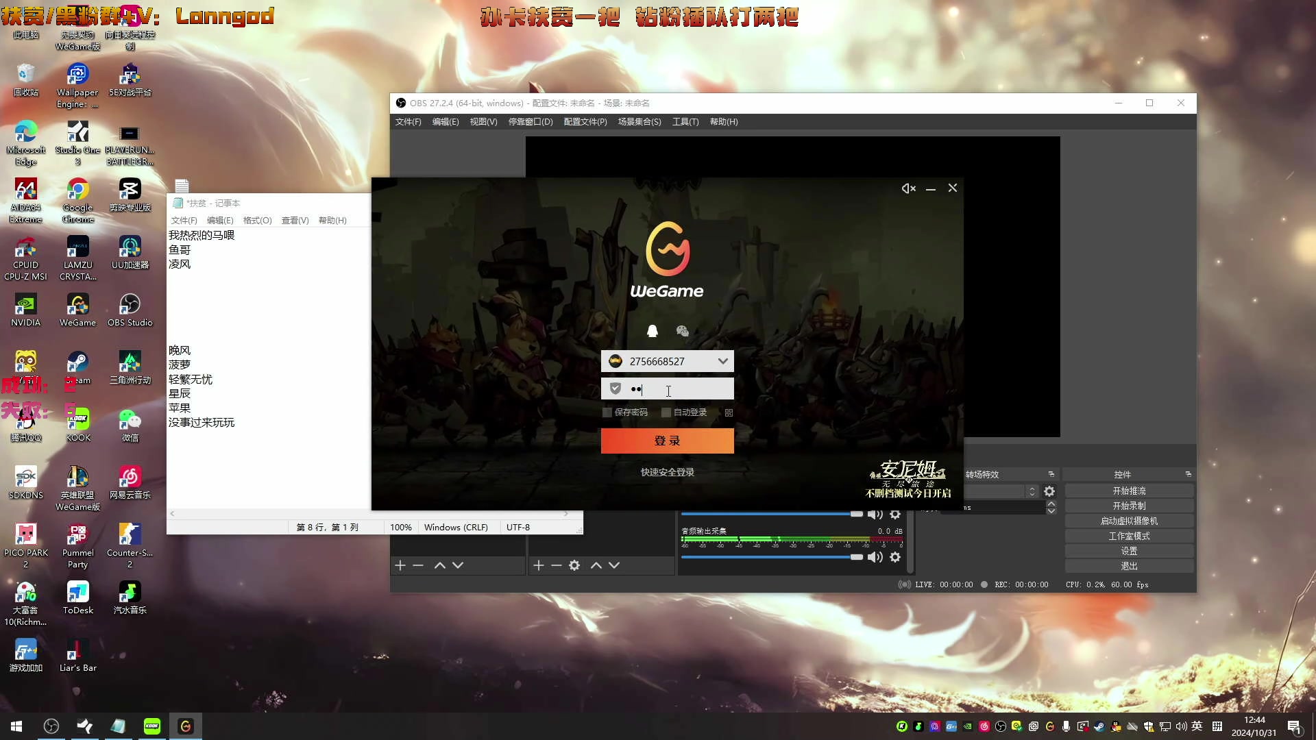Open OBS 工具(T) menu

[685, 122]
